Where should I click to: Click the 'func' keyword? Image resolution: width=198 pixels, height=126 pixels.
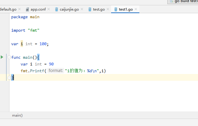pos(16,57)
